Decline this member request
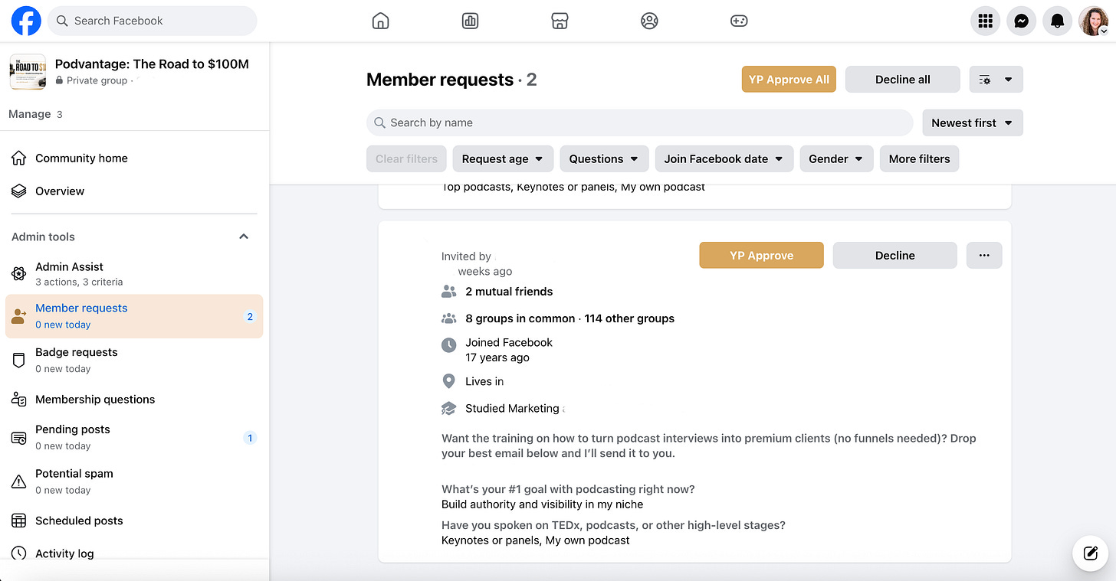This screenshot has height=581, width=1116. (894, 256)
